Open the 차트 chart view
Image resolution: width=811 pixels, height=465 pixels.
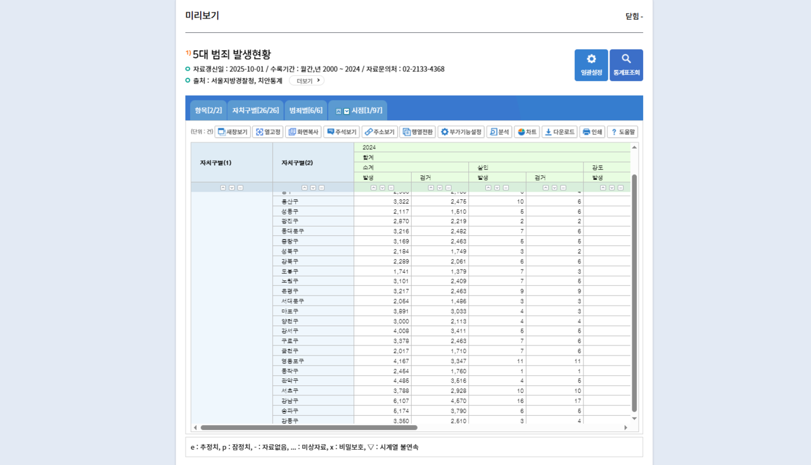tap(527, 132)
